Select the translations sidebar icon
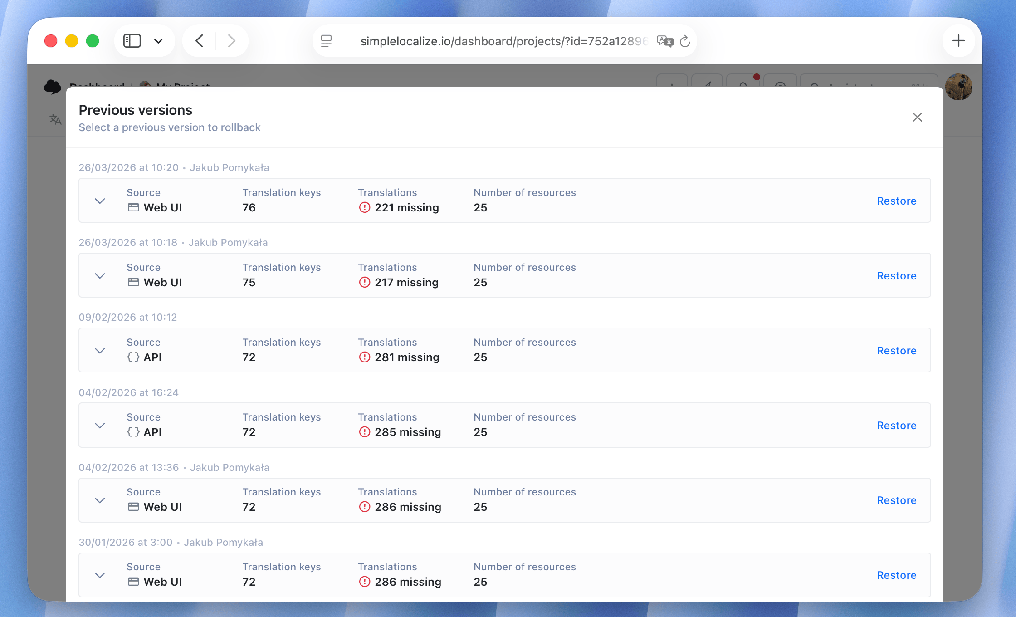Image resolution: width=1016 pixels, height=617 pixels. tap(55, 119)
